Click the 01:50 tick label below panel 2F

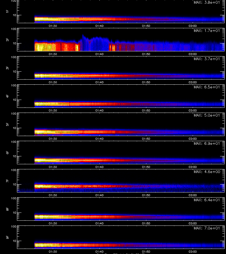(x=146, y=54)
